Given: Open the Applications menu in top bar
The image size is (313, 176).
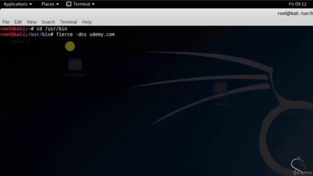Looking at the screenshot, I should pyautogui.click(x=18, y=4).
